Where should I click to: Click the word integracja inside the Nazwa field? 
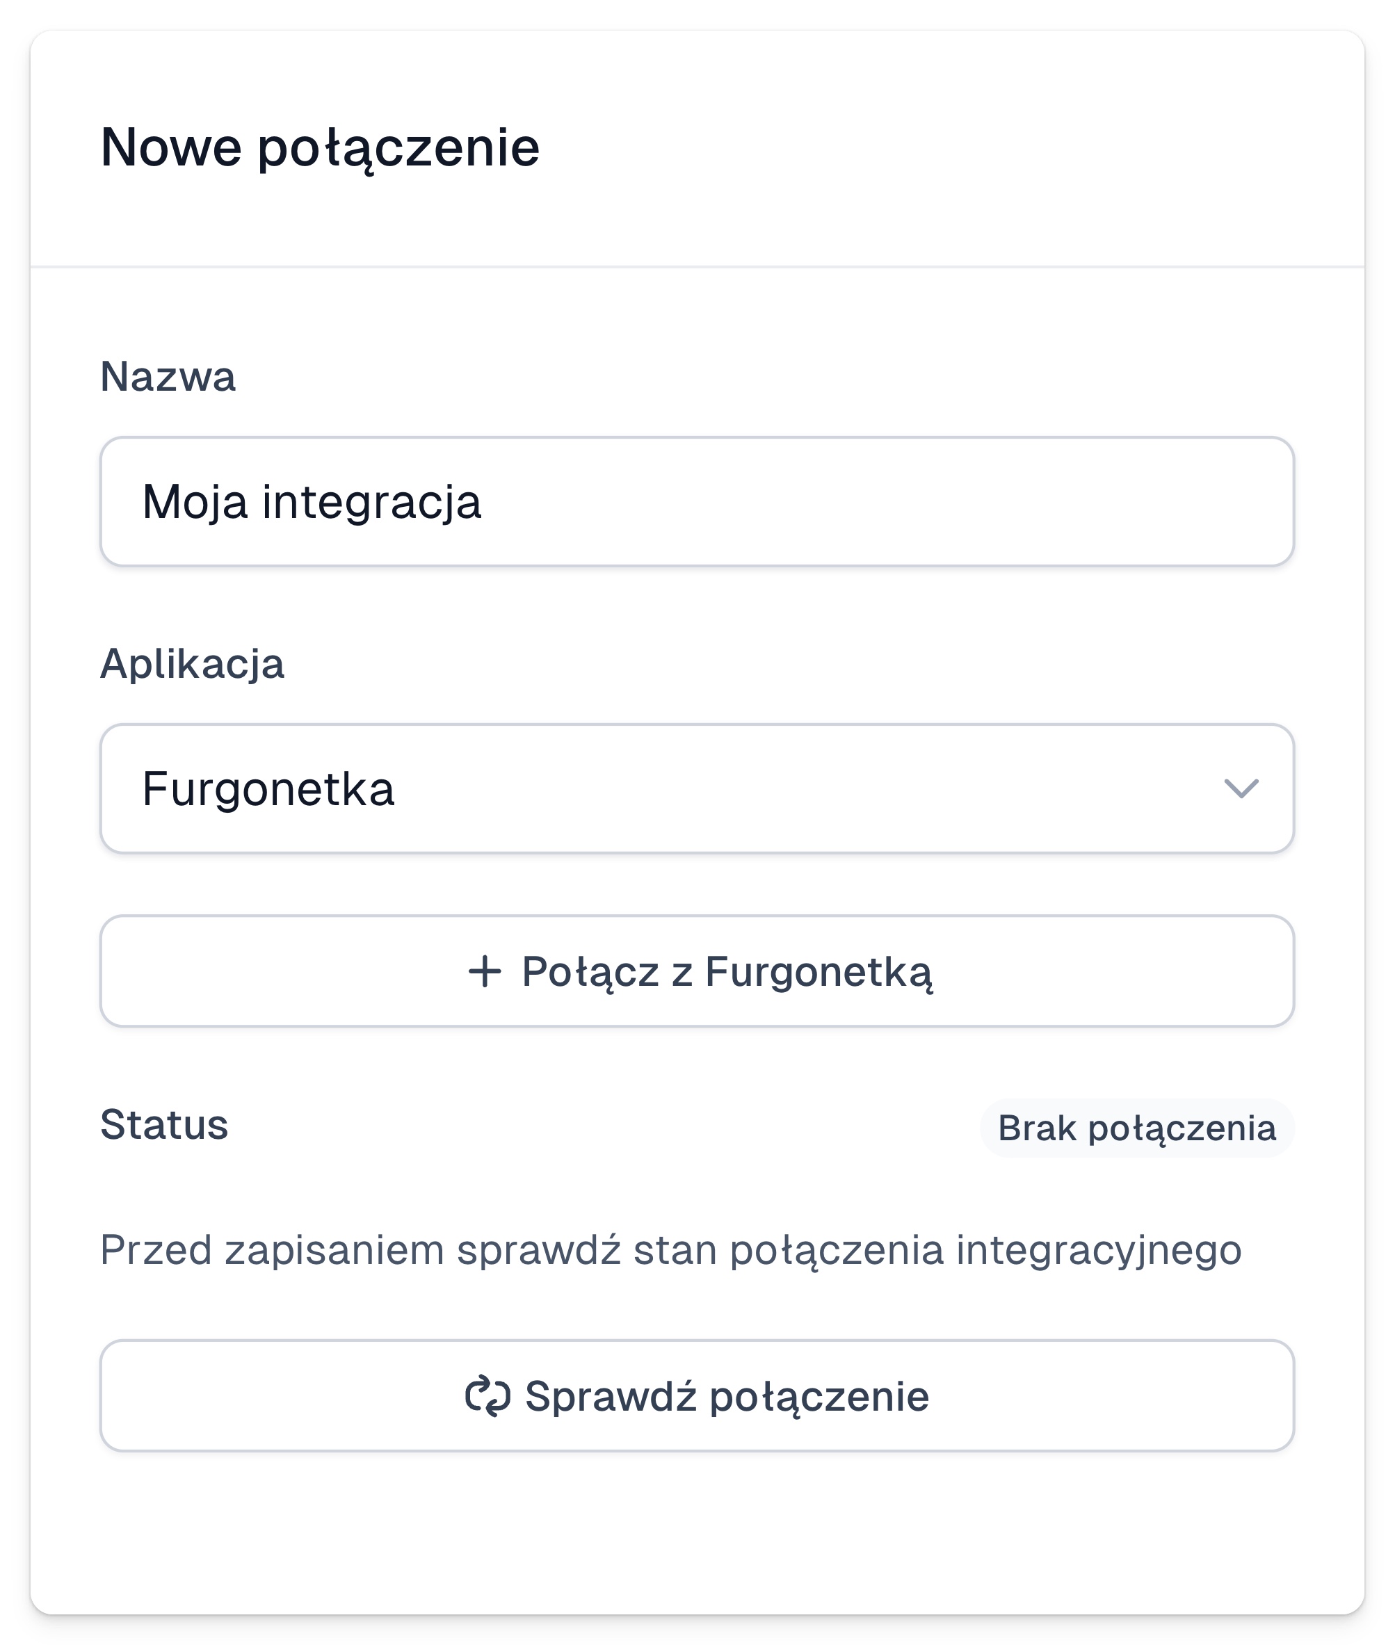371,503
